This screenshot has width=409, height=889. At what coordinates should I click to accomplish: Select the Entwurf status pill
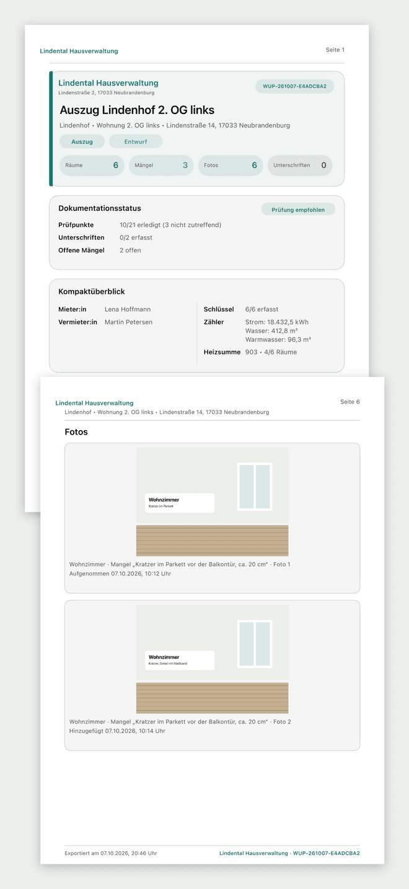[136, 141]
